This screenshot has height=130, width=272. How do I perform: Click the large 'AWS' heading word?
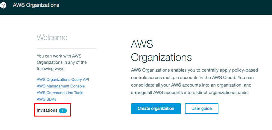coord(142,44)
